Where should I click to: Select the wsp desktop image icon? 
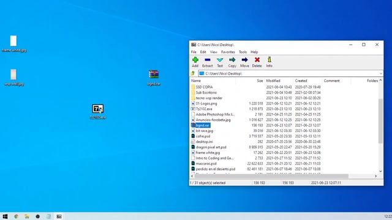tap(13, 78)
